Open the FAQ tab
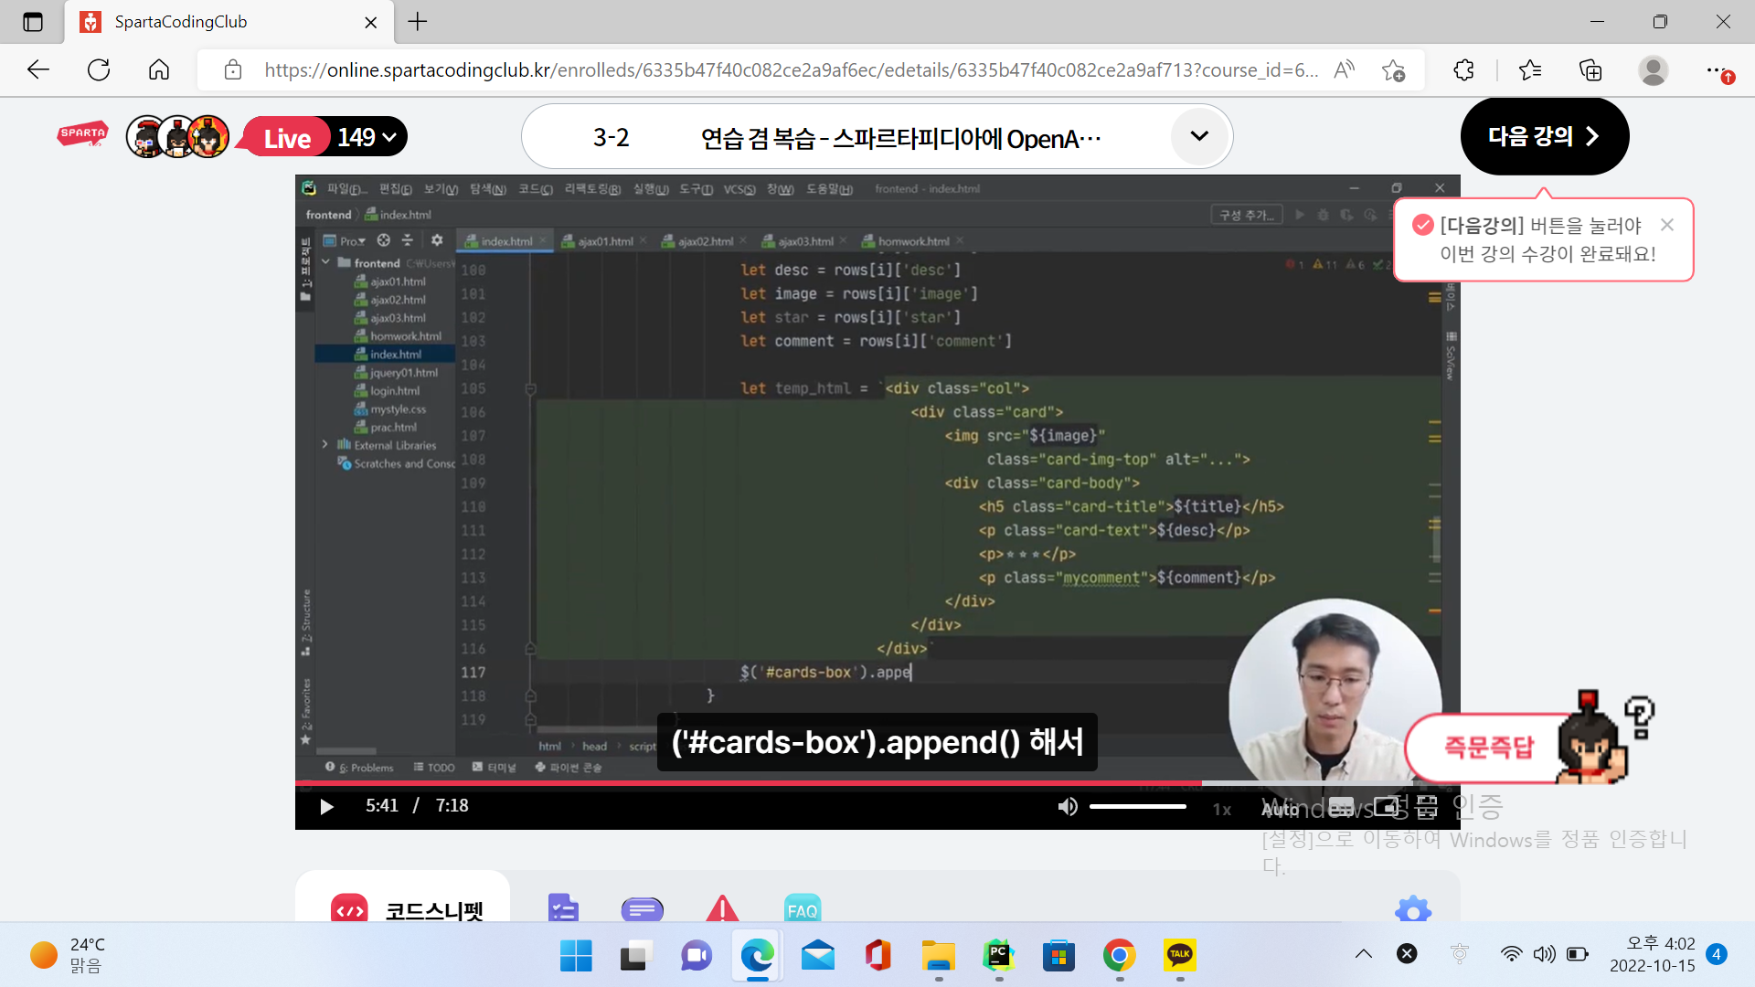This screenshot has height=987, width=1755. [x=802, y=908]
